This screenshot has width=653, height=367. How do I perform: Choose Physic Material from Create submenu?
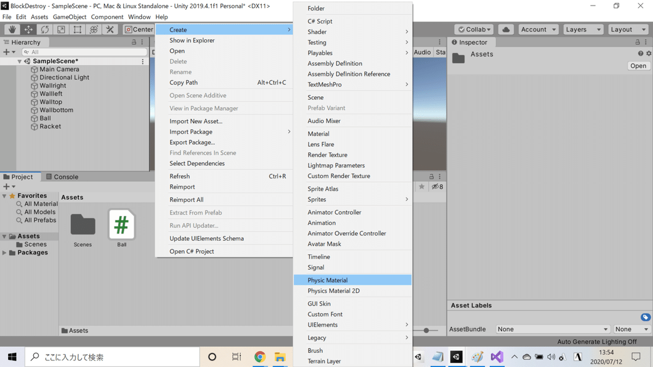coord(353,280)
